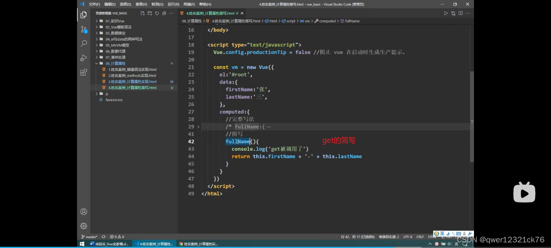
Task: Click the vm breadcrumb segment
Action: 305,21
